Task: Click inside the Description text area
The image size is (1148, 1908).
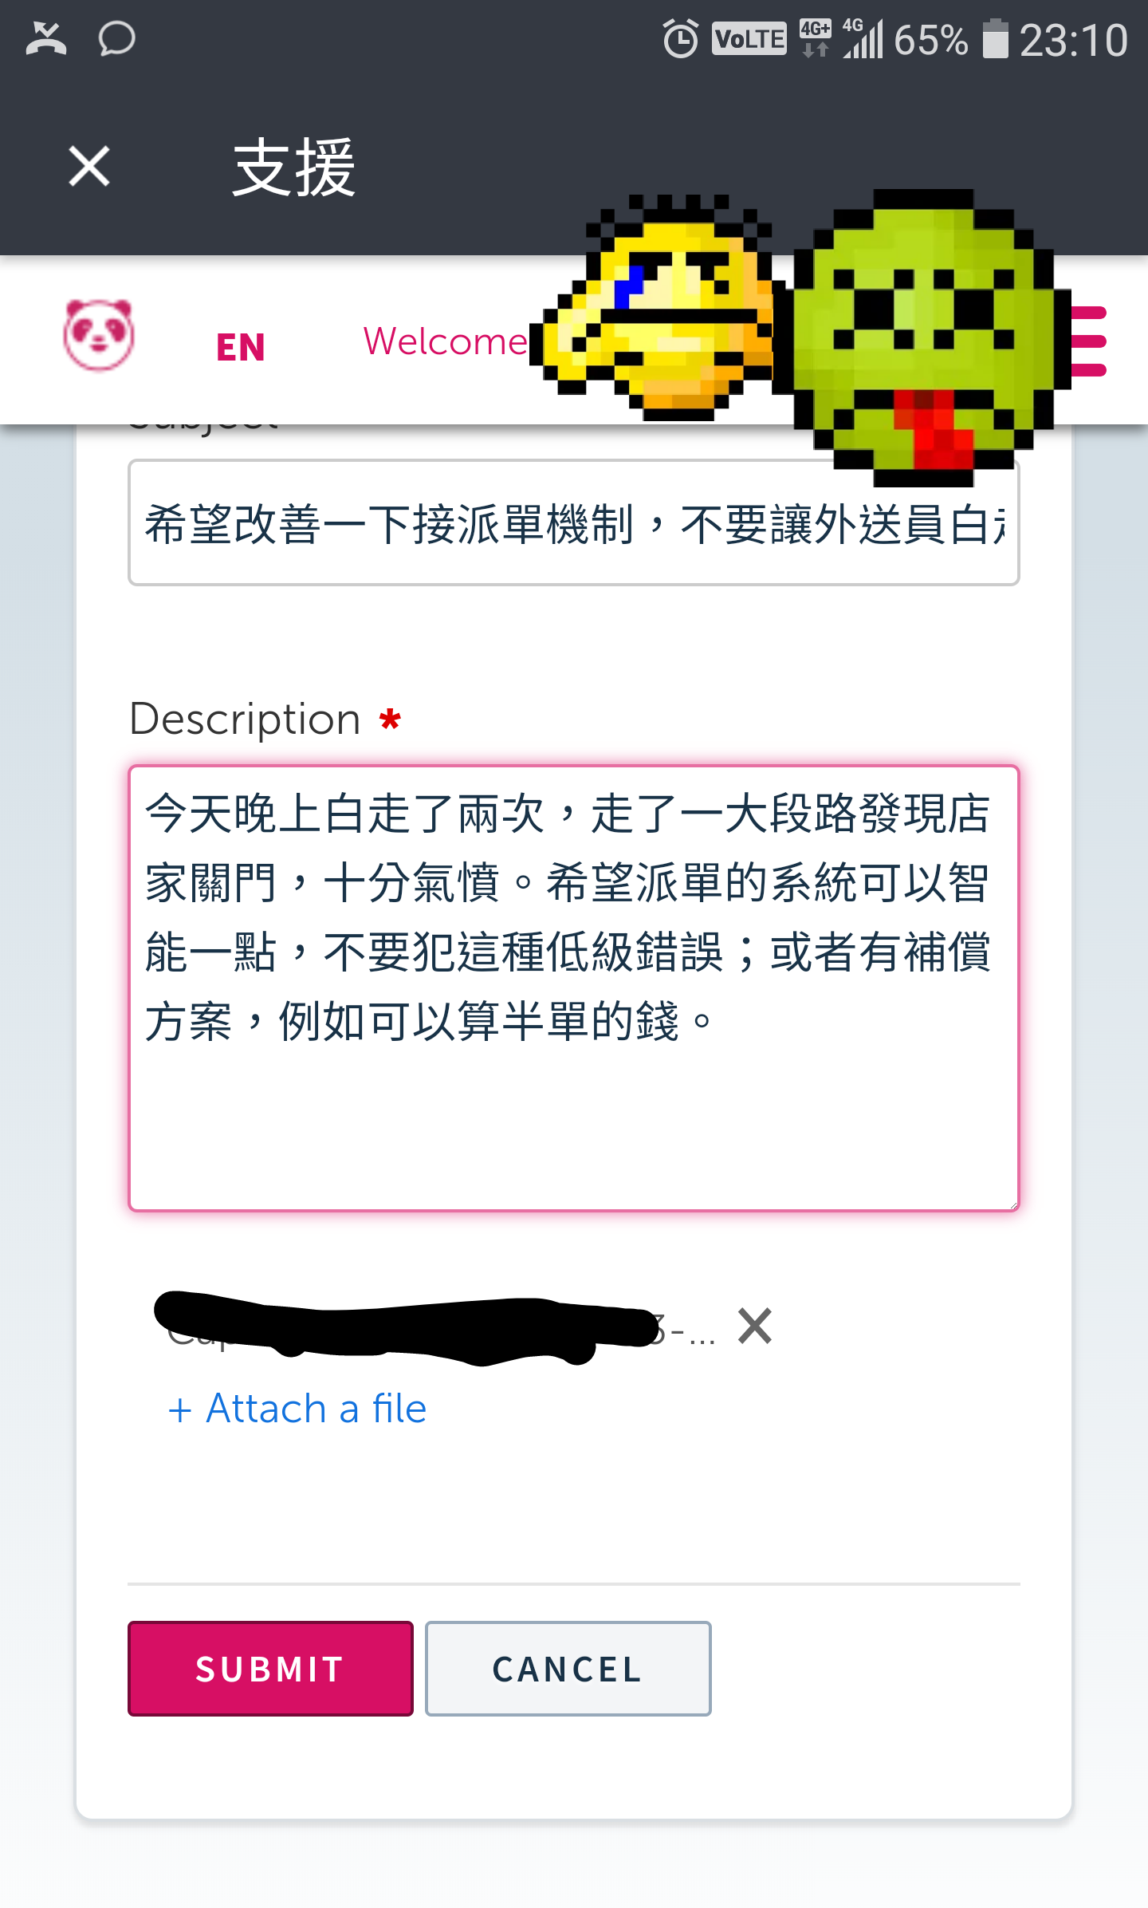Action: click(574, 988)
